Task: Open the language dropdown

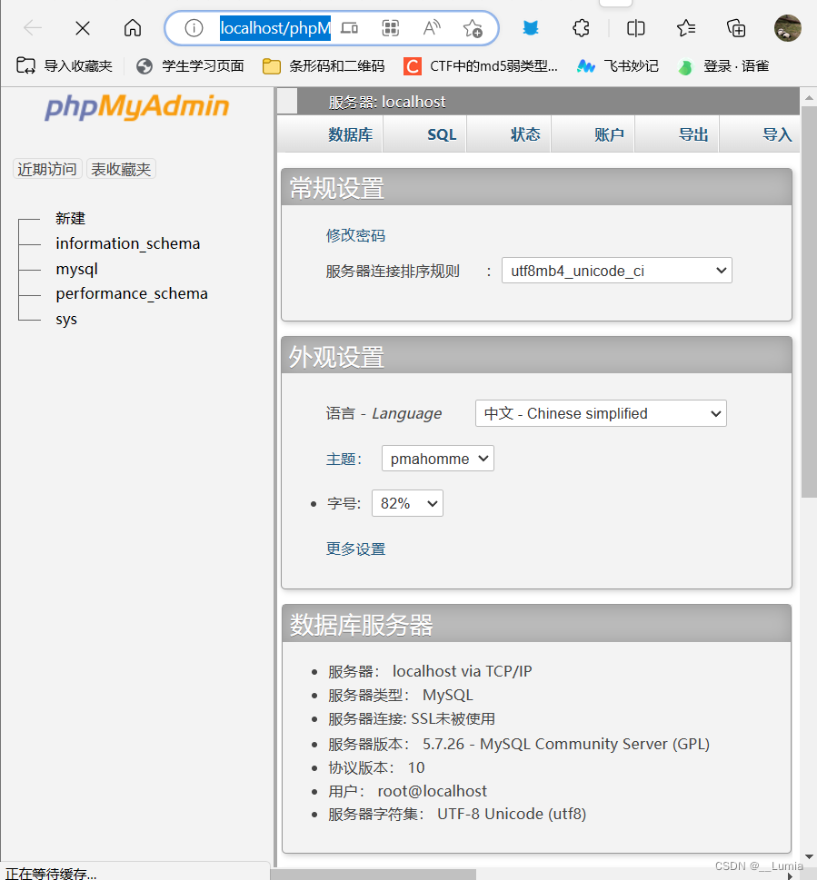Action: [x=601, y=413]
